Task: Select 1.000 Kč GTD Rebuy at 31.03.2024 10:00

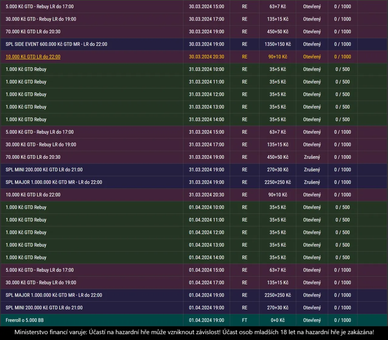Action: (26, 69)
